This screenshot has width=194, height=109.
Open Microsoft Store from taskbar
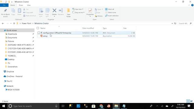click(93, 106)
